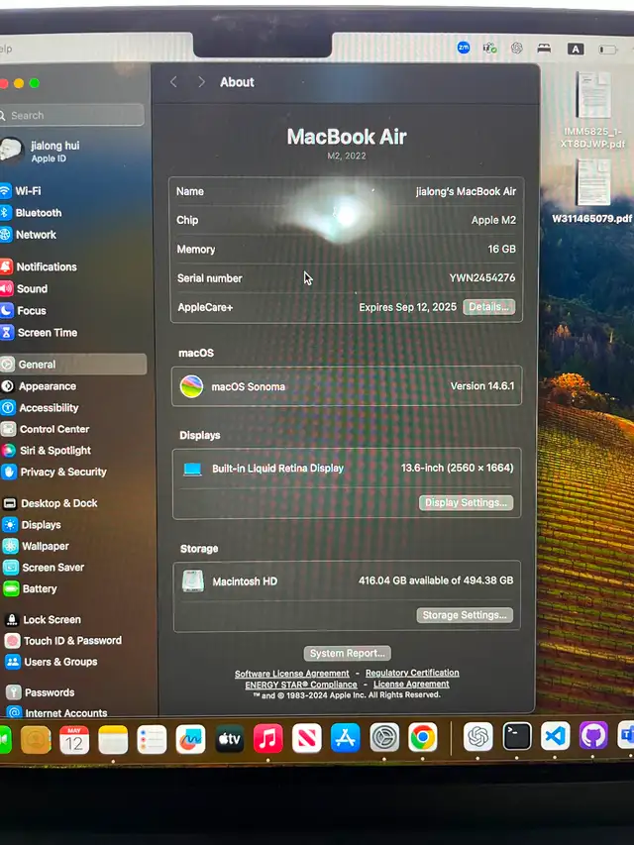Select Users & Groups in sidebar
Screen dimensions: 634x845
52,662
